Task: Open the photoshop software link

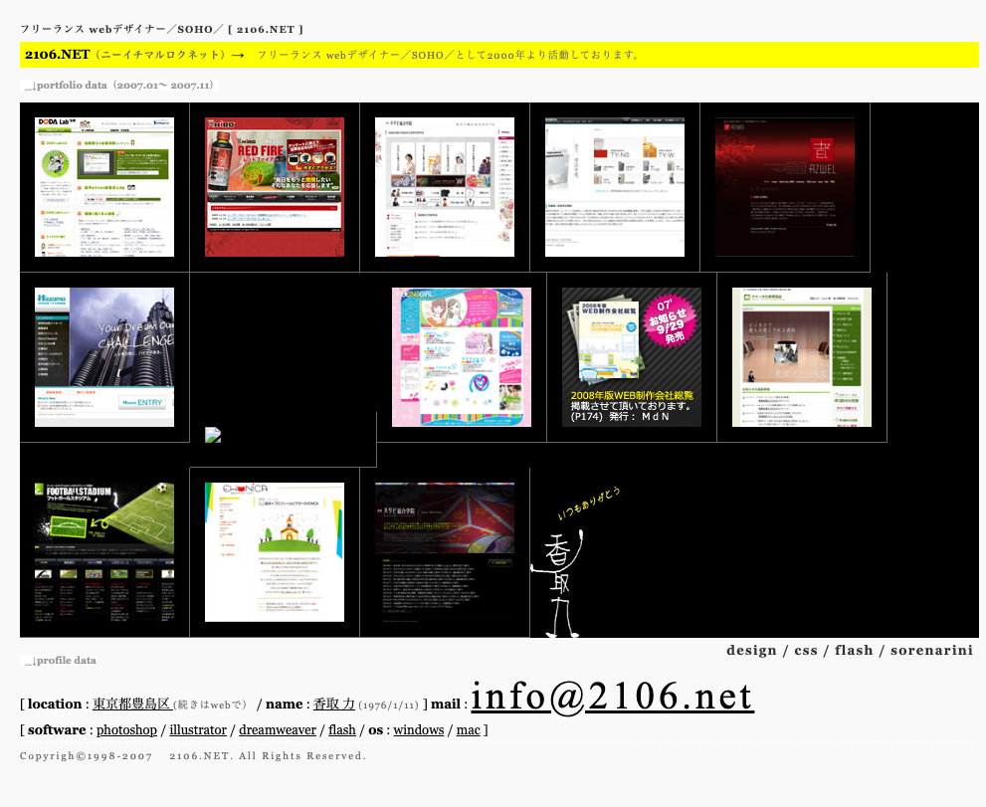Action: coord(126,729)
